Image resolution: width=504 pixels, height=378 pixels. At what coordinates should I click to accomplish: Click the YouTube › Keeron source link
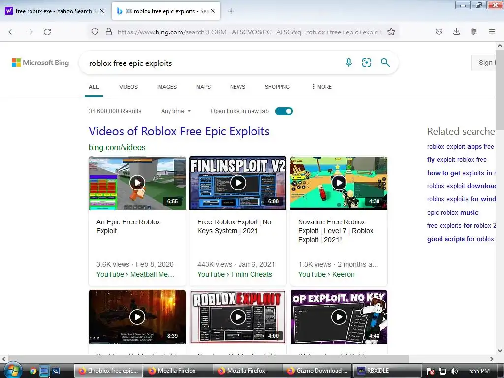pos(327,274)
